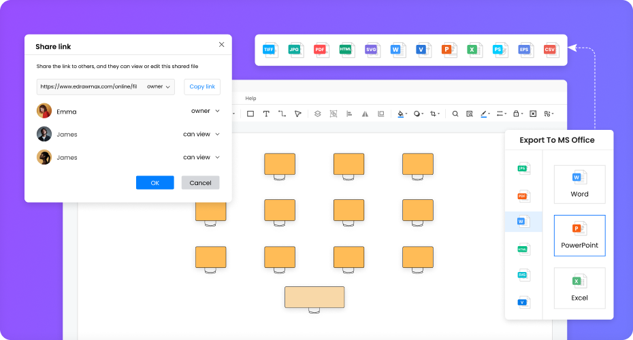The image size is (633, 340).
Task: Open the Help menu
Action: [x=250, y=99]
